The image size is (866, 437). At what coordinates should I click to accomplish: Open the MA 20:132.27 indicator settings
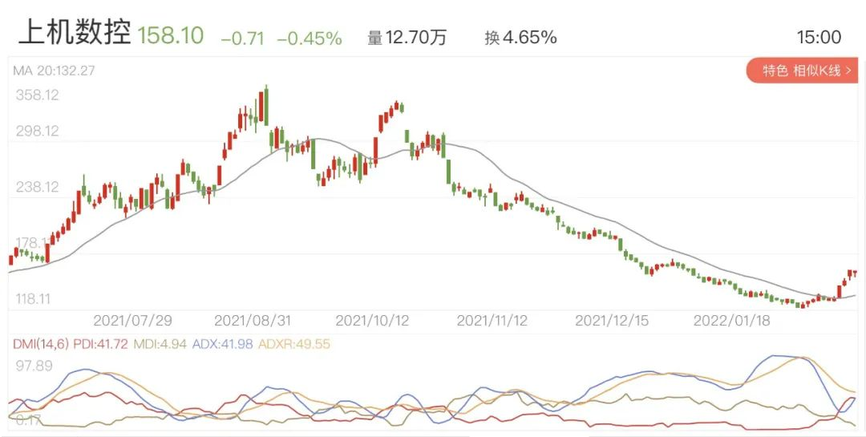point(54,71)
